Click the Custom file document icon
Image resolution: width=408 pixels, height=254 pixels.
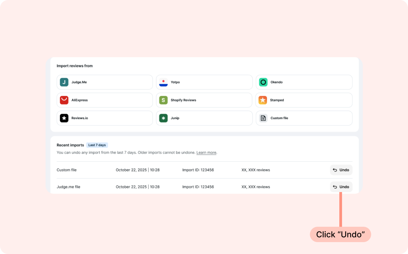(263, 118)
